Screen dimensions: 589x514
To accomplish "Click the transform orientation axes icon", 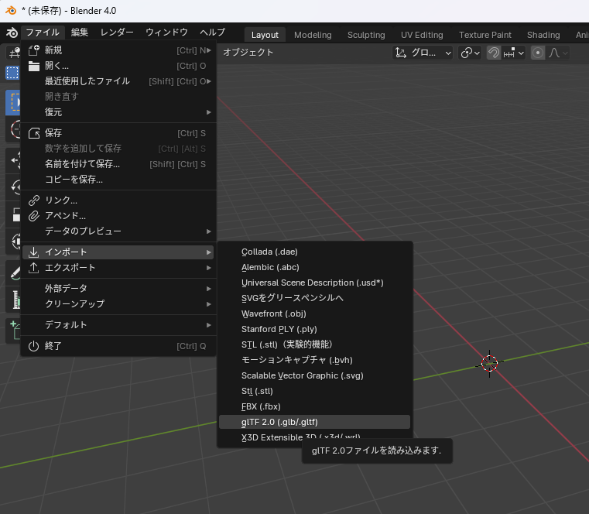I will pyautogui.click(x=401, y=53).
